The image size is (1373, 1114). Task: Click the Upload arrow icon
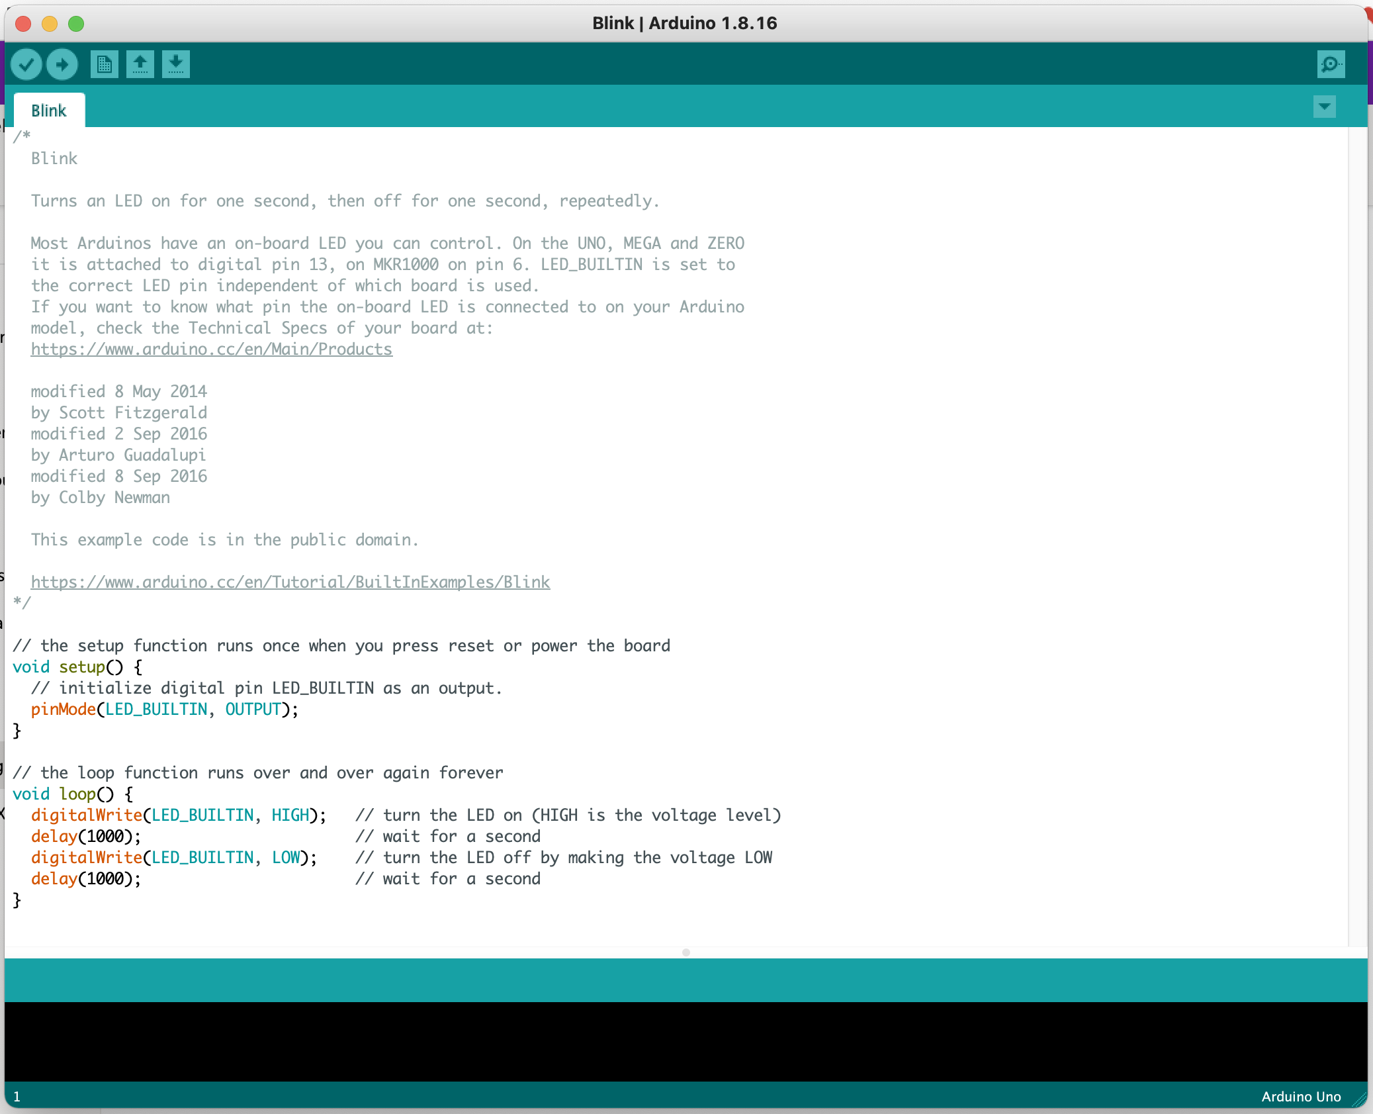click(x=62, y=64)
